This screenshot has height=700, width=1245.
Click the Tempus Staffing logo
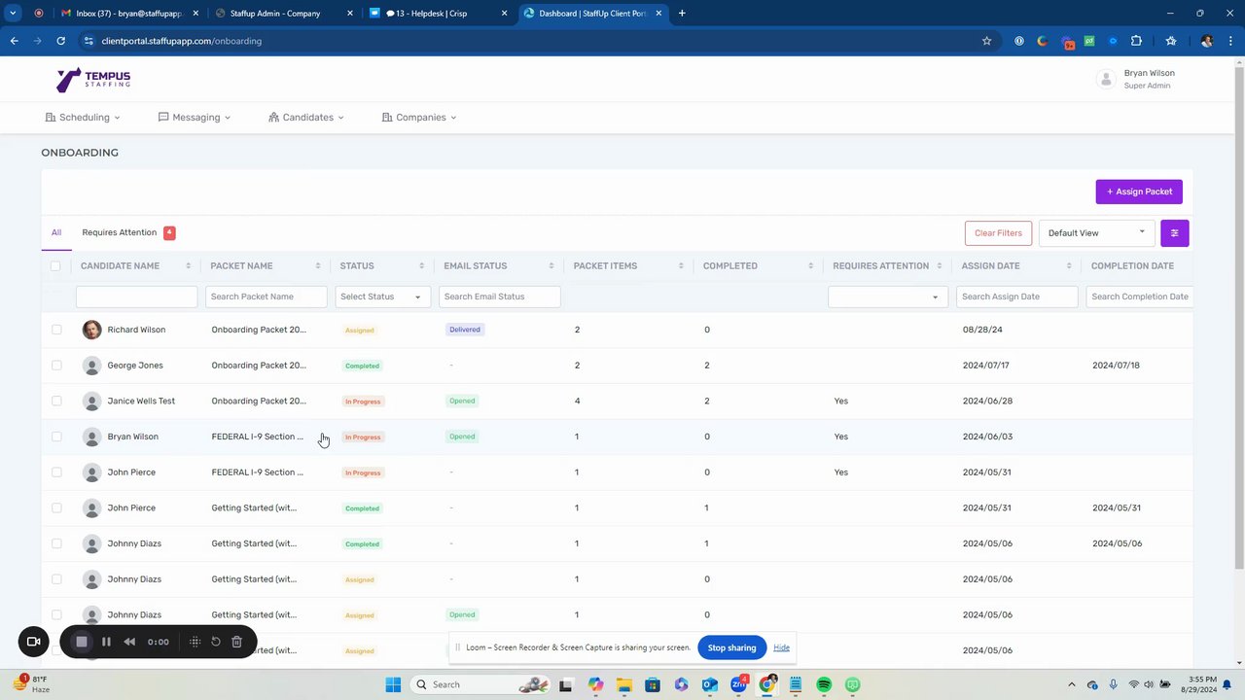[x=93, y=79]
